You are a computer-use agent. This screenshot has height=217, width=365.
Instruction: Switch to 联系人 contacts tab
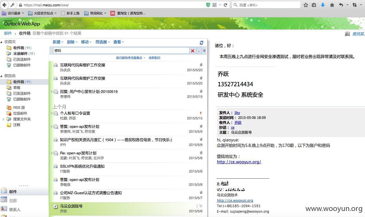click(x=24, y=209)
